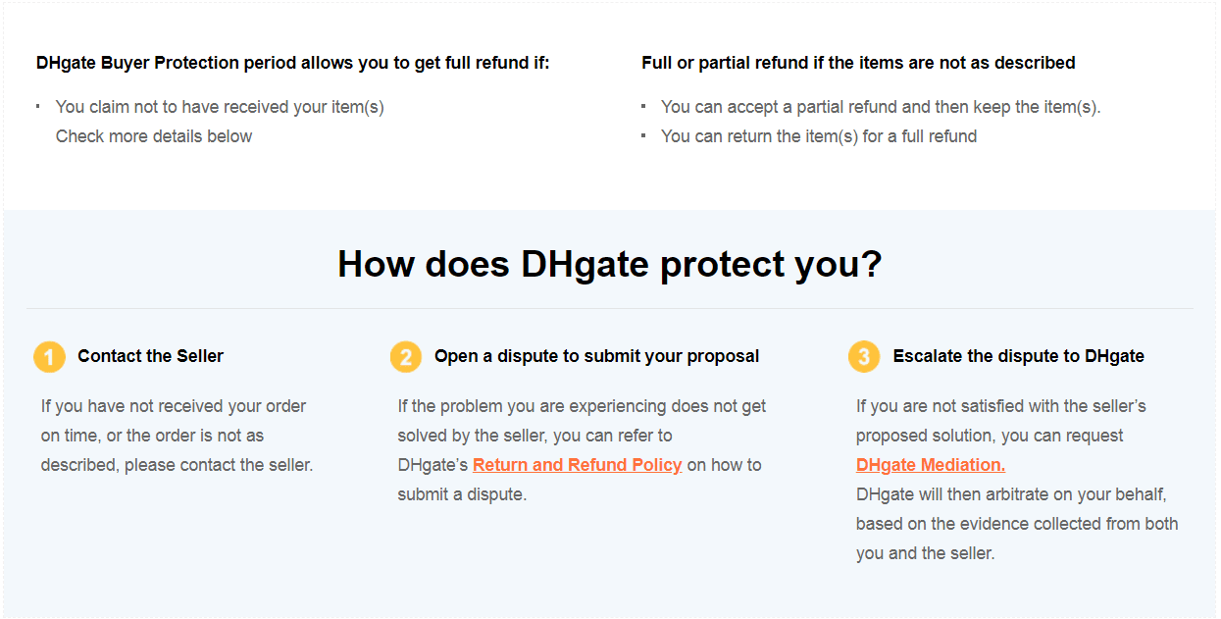This screenshot has height=619, width=1221.
Task: Click the Contact the Seller description paragraph
Action: (x=177, y=436)
